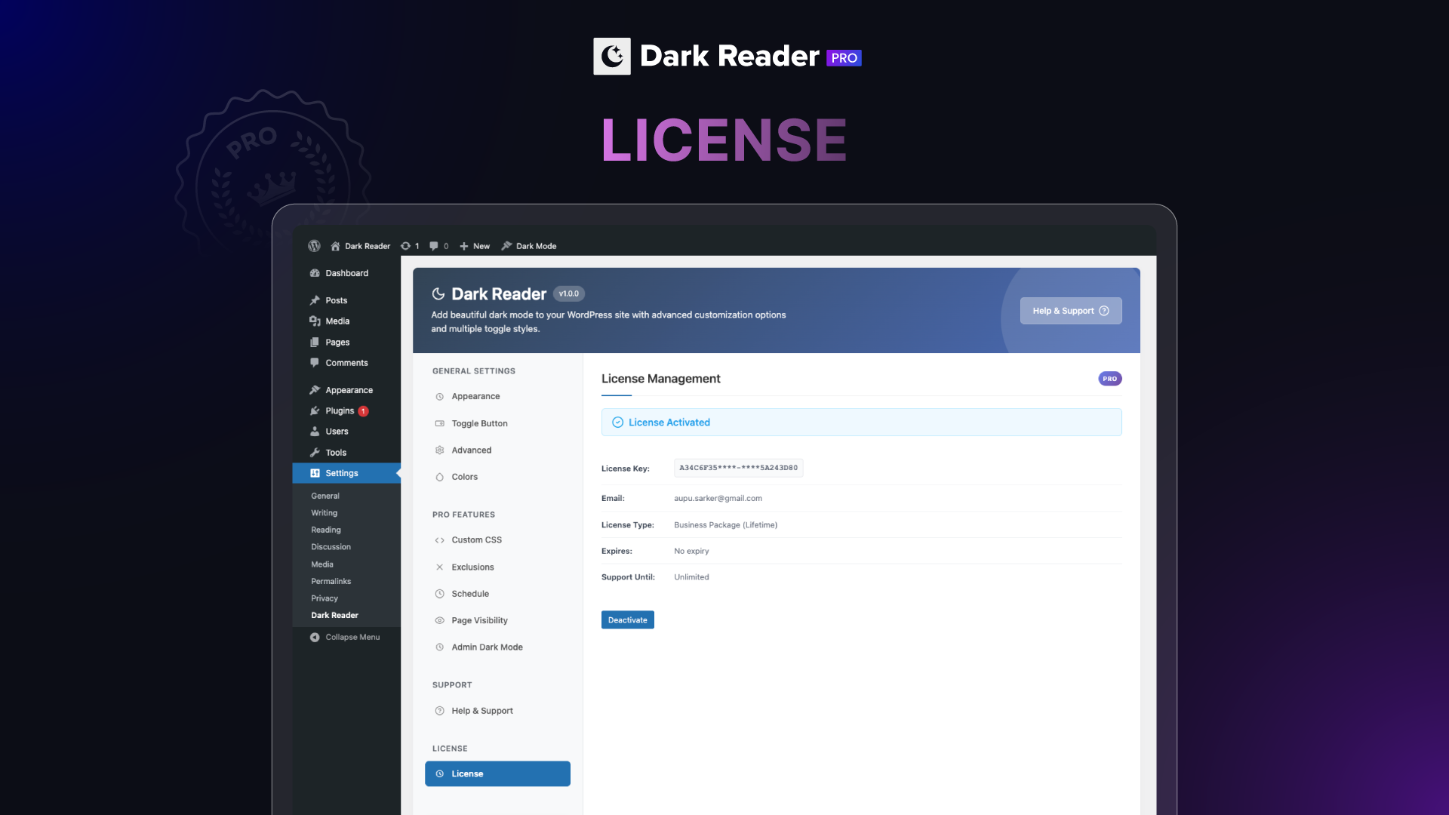Click the PRO badge in License Management
This screenshot has height=815, width=1449.
coord(1109,378)
